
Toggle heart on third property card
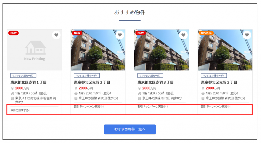click(x=184, y=35)
